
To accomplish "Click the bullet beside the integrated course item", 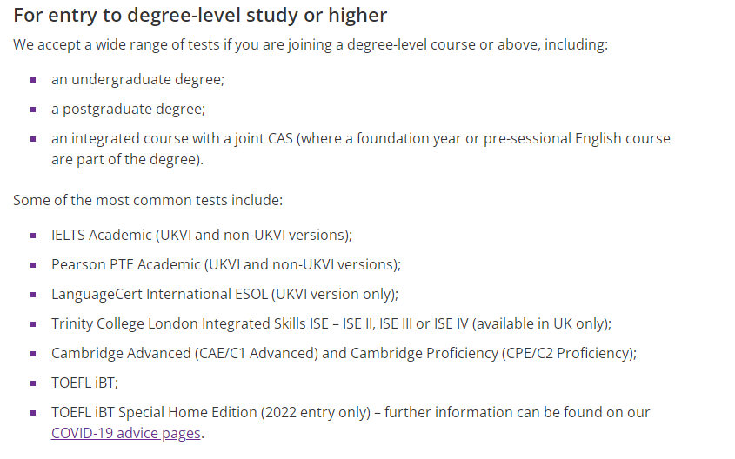I will 33,139.
